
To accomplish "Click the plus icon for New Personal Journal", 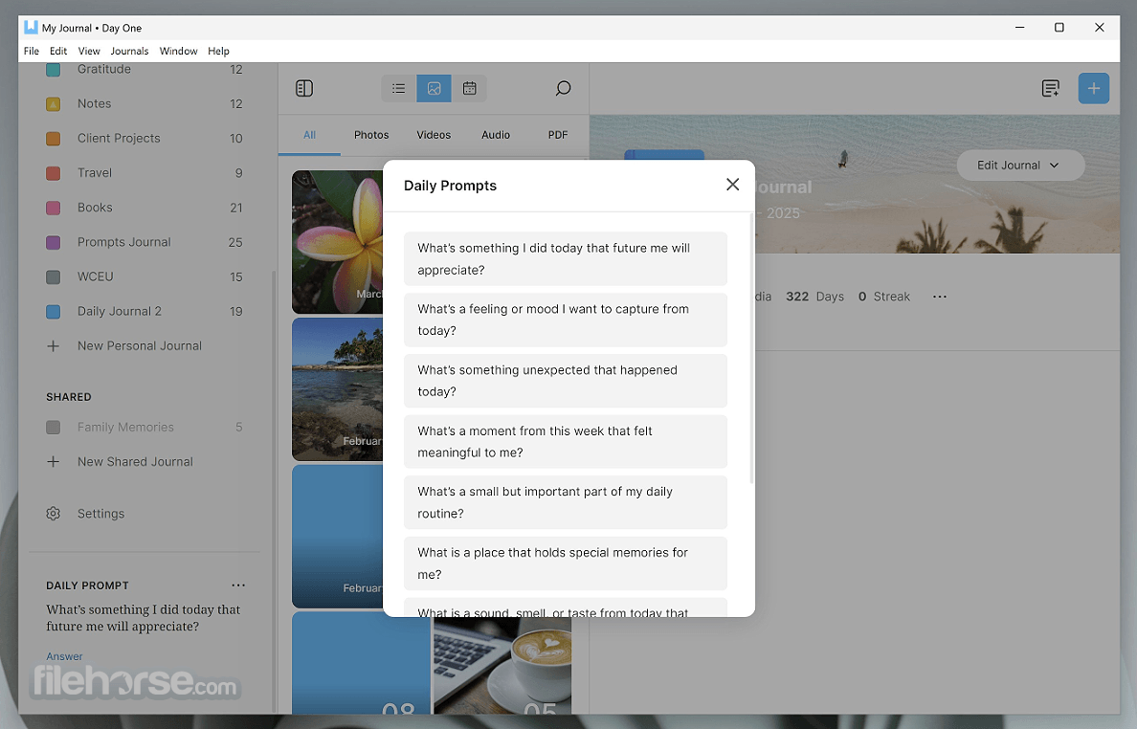I will (53, 345).
